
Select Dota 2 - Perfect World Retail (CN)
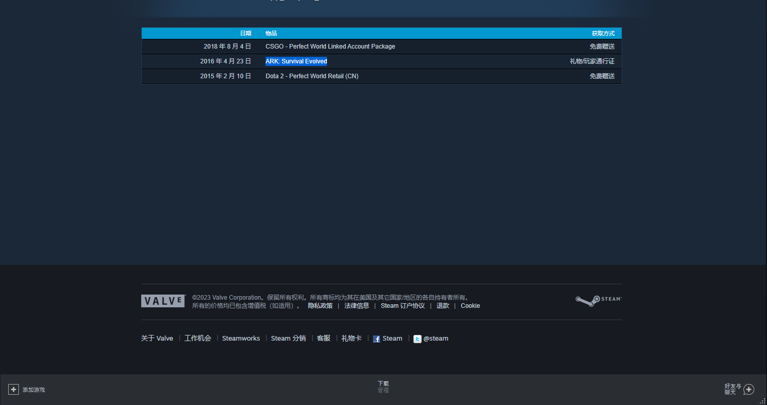tap(312, 76)
